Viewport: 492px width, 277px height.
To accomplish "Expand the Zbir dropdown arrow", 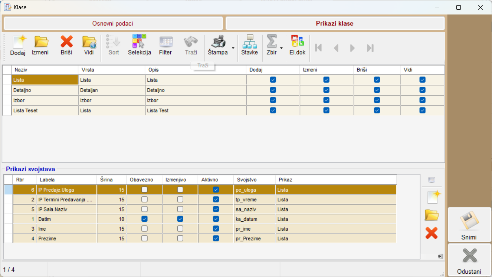I will pyautogui.click(x=282, y=48).
